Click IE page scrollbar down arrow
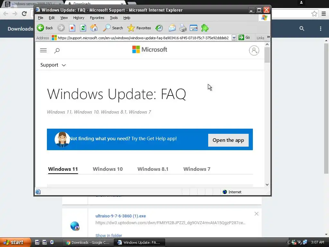The image size is (329, 247). point(267,185)
